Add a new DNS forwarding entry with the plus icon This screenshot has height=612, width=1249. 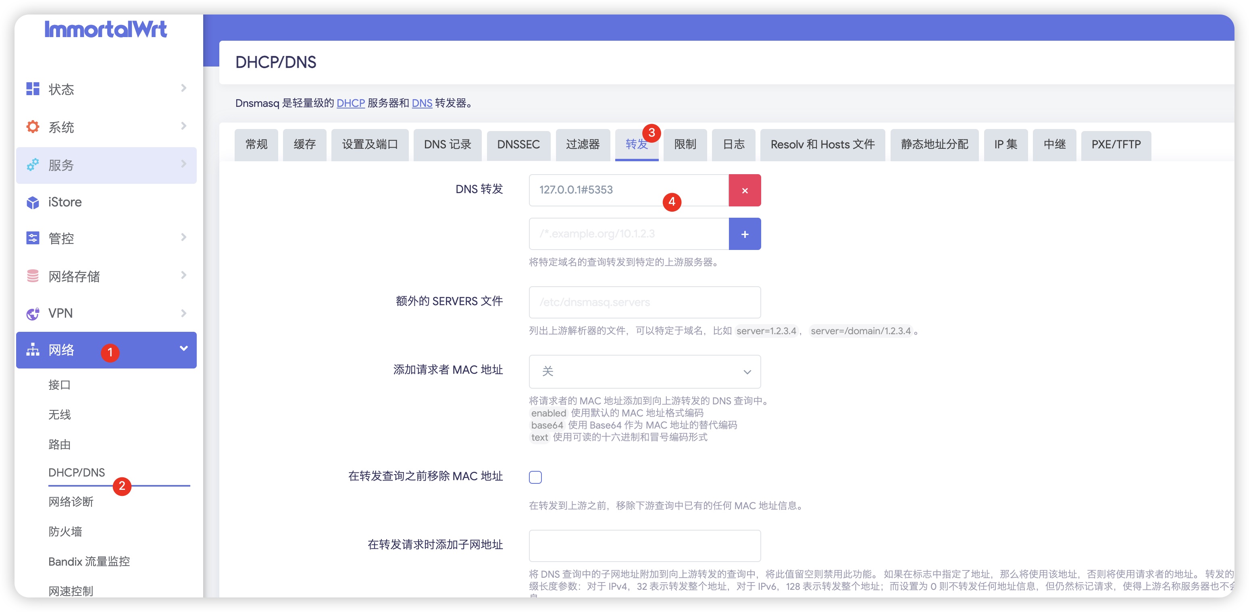pos(745,234)
